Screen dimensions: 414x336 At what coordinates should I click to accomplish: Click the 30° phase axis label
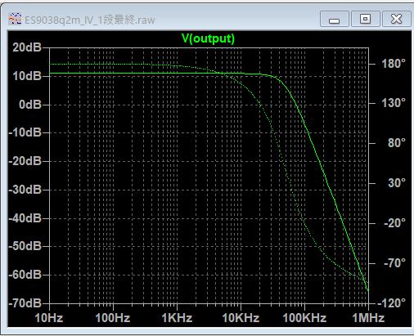397,183
